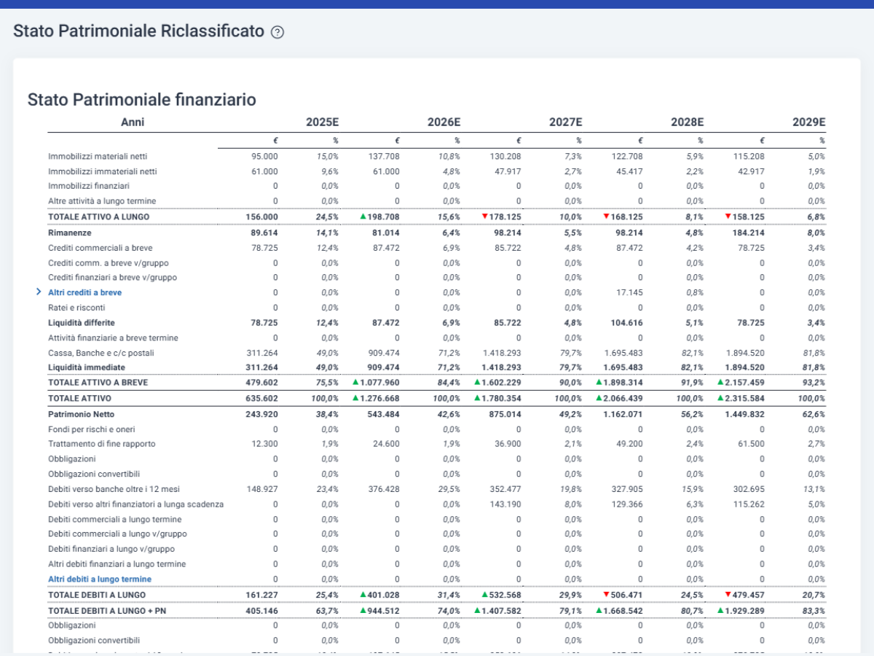This screenshot has width=874, height=656.
Task: Select the 2027E column header
Action: coord(565,122)
